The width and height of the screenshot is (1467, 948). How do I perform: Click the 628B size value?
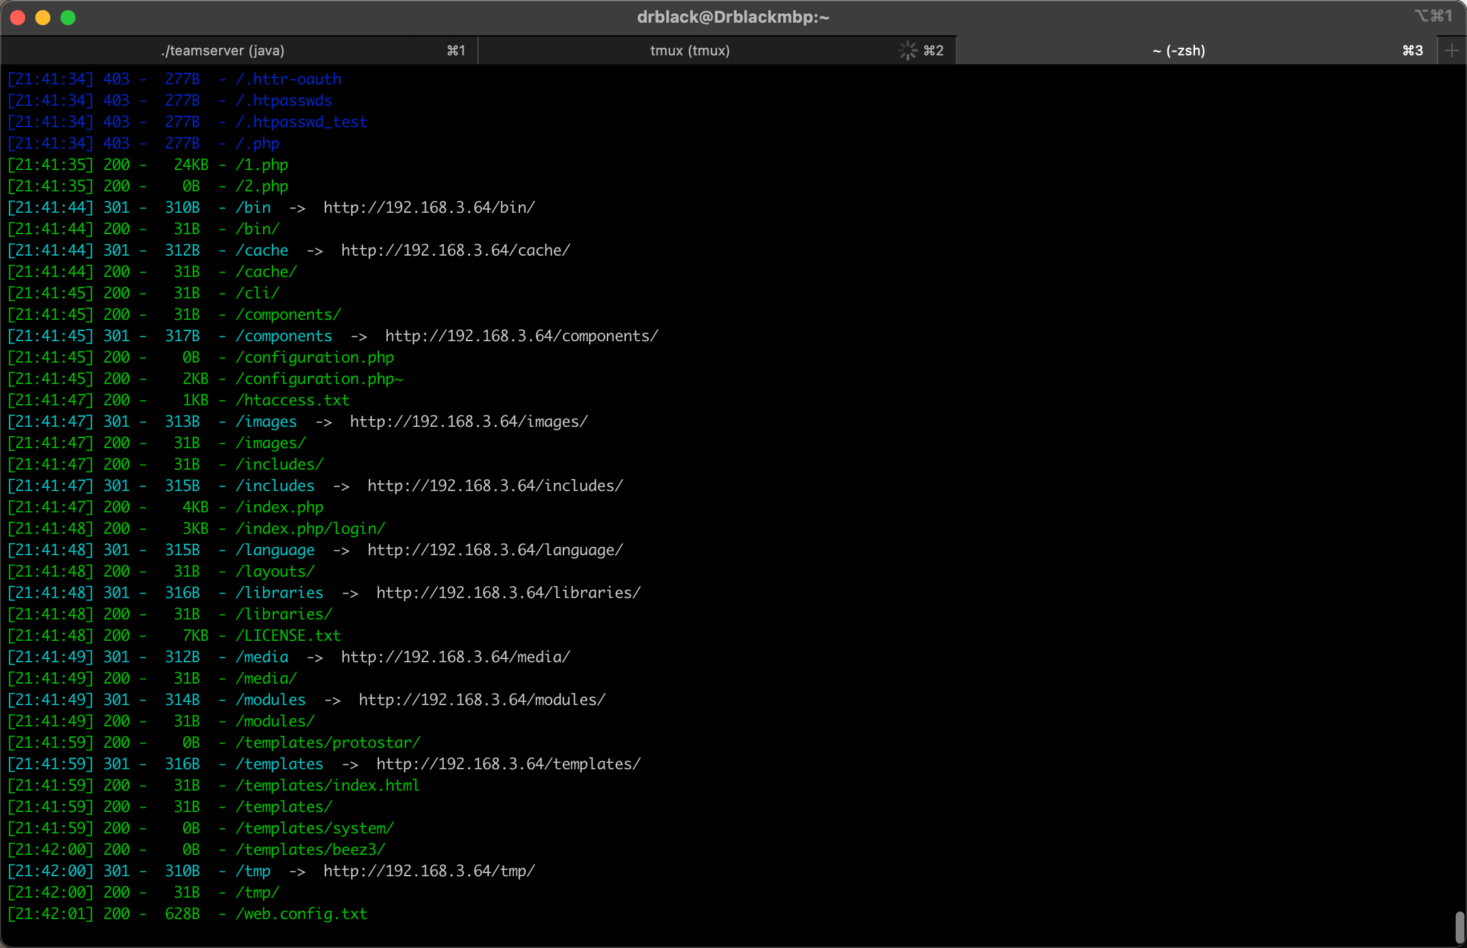click(183, 914)
